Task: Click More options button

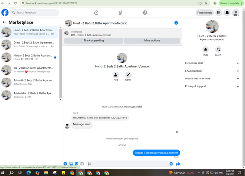Action: (x=152, y=40)
